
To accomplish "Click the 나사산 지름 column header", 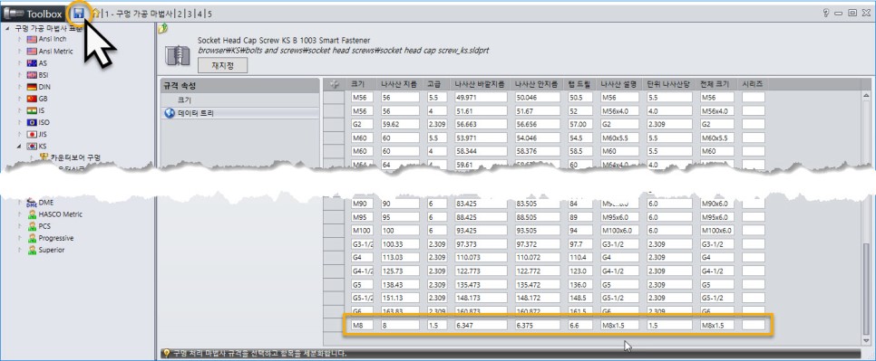I will [x=399, y=85].
